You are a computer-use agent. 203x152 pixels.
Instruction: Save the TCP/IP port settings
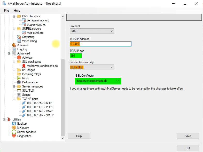(188, 136)
